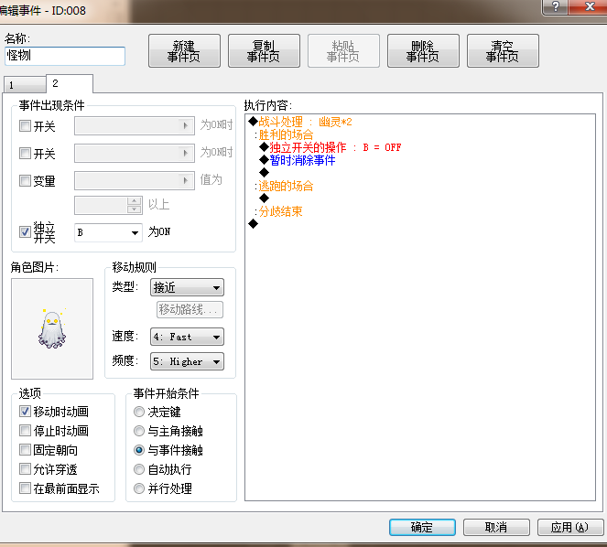Enable the first 开关 condition checkbox

[x=25, y=125]
